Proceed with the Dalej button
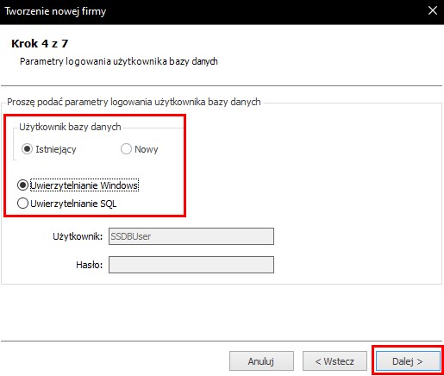 (408, 361)
